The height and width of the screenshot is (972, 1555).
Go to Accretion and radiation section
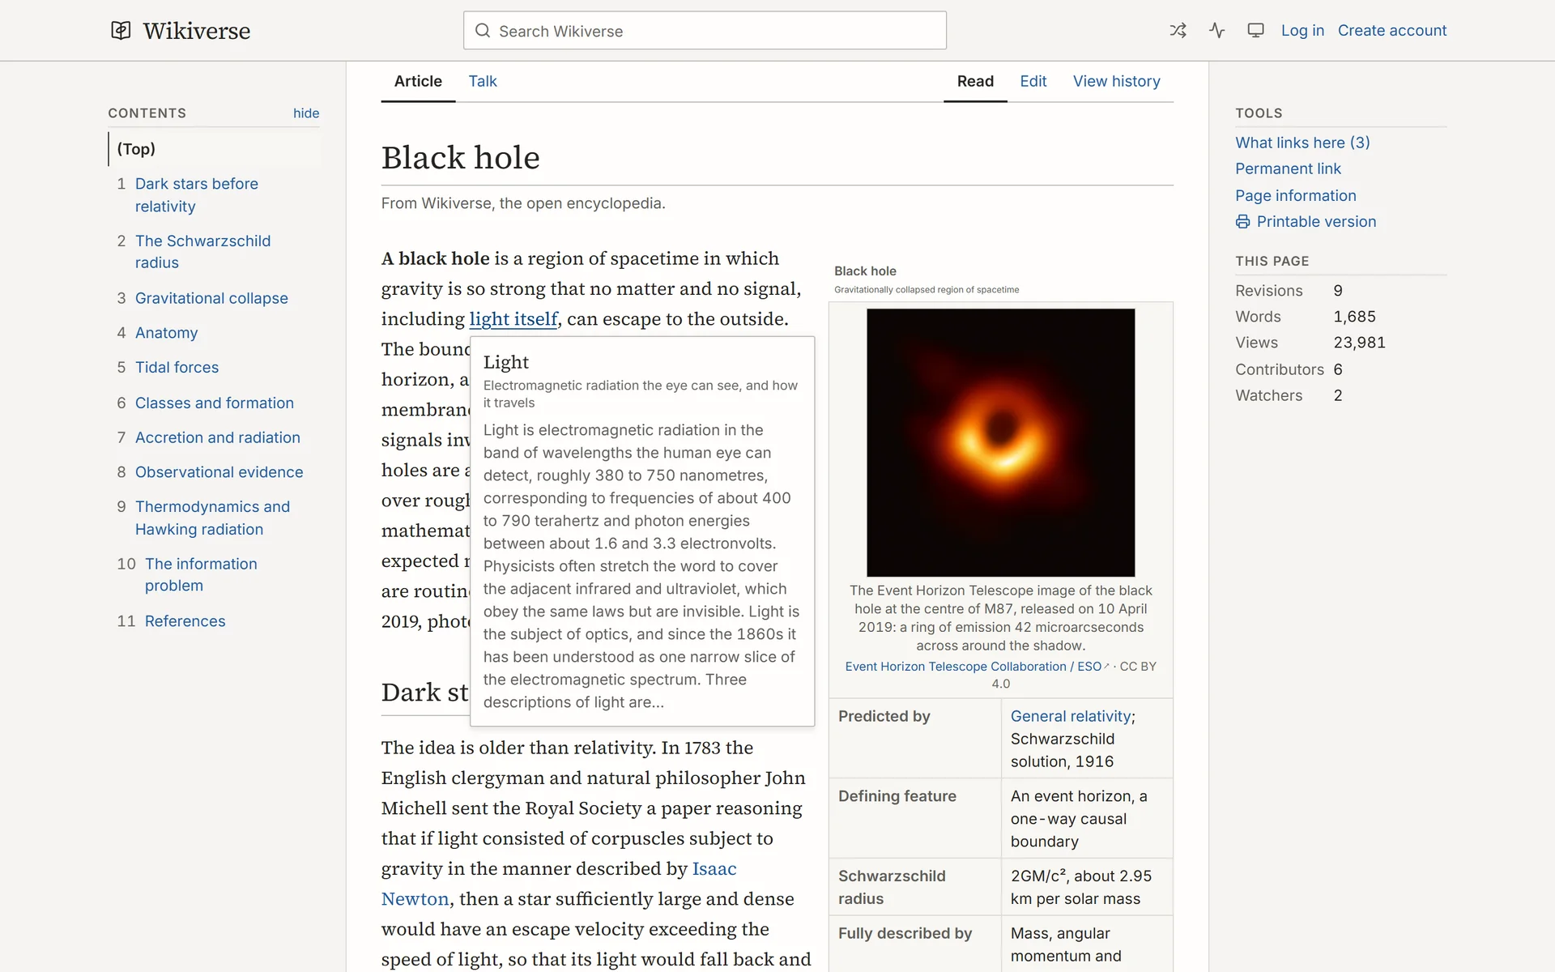tap(217, 437)
